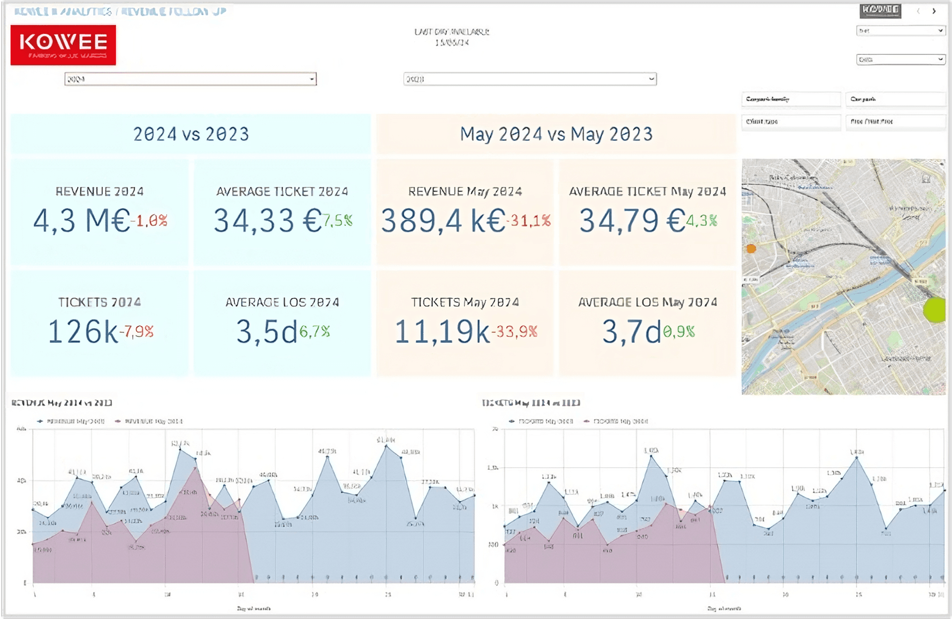Toggle the TICKETS May 2023 series via its legend
Viewport: 952px width, 620px height.
click(x=512, y=420)
